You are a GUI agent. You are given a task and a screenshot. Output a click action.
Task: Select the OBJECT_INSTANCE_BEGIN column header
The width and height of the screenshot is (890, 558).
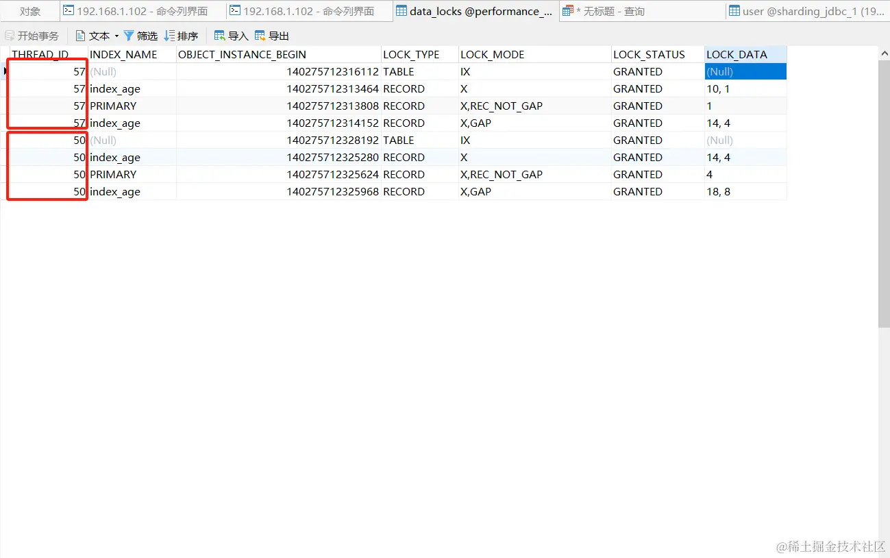coord(279,55)
